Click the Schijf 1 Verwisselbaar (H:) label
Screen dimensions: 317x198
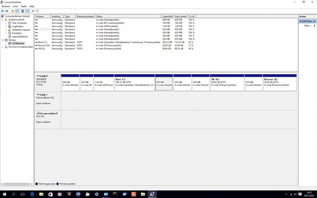(47, 101)
